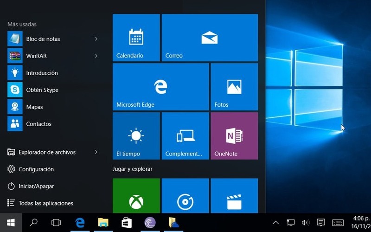Viewport: 371px width, 232px height.
Task: Open the touch keyboard tray icon
Action: point(338,223)
